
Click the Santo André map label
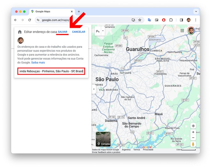pyautogui.click(x=137, y=118)
